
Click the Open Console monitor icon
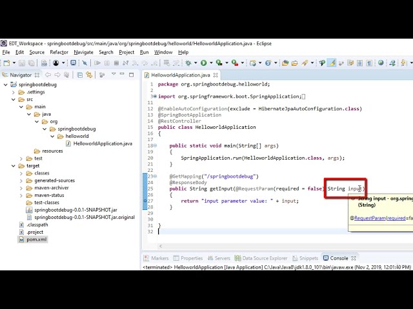click(73, 63)
